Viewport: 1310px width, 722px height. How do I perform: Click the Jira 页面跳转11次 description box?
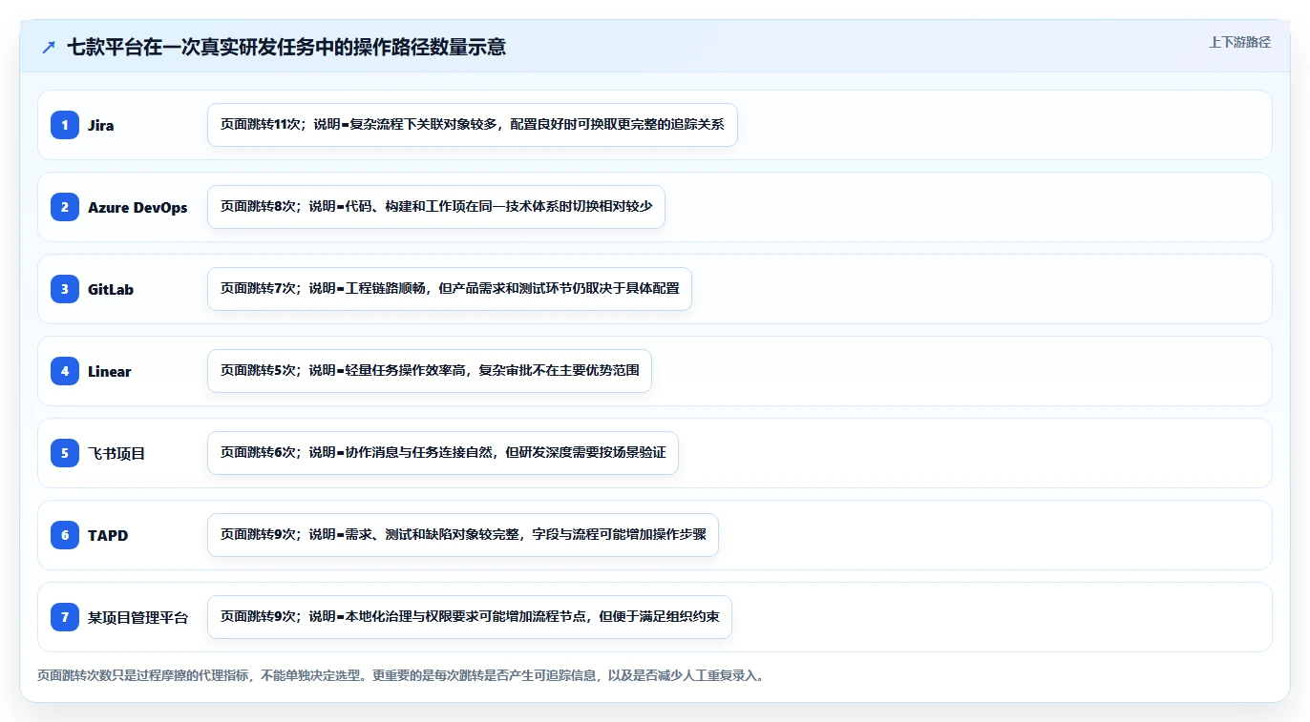click(x=473, y=125)
